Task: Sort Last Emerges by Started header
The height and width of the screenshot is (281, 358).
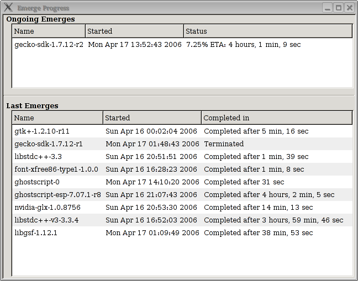Action: coord(152,118)
